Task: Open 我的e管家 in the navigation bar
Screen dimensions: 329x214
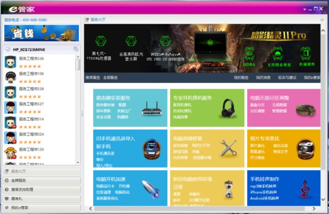Action: coord(312,78)
